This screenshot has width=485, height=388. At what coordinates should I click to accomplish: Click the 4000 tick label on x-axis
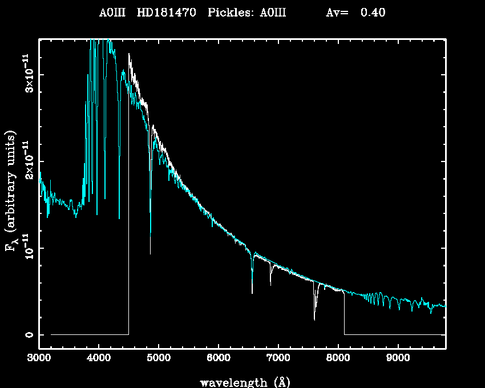pyautogui.click(x=99, y=358)
